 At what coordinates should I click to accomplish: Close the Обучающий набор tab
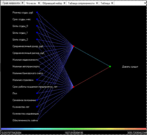pos(65,3)
